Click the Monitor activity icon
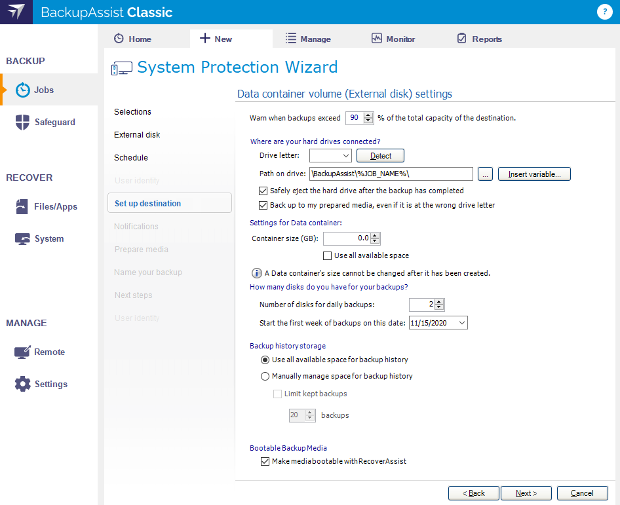 376,39
